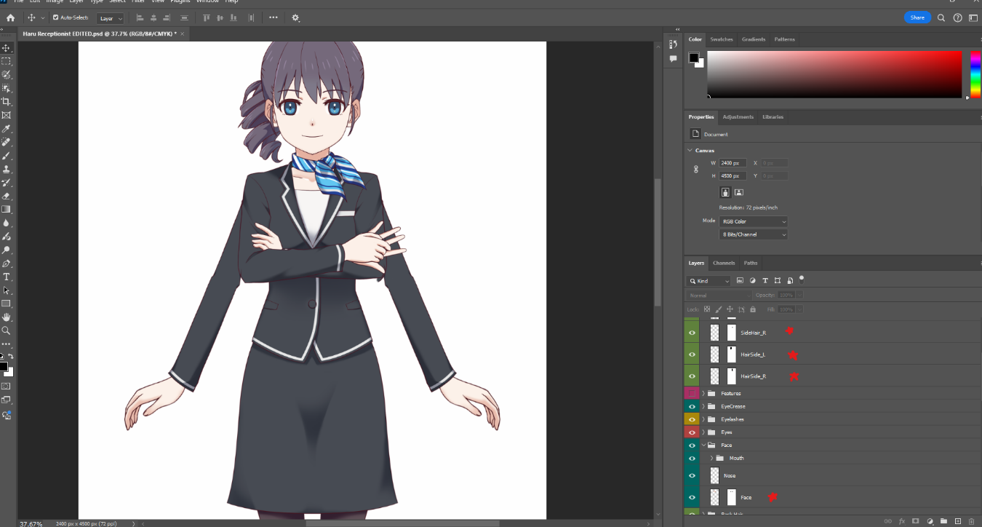Set canvas to landscape orientation
This screenshot has width=982, height=527.
pyautogui.click(x=738, y=192)
